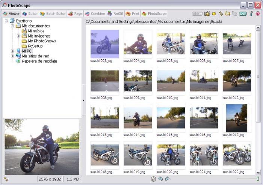Select thumbnail suzuki 015.jpg
Viewport: 263px width, 185px height.
click(x=171, y=118)
